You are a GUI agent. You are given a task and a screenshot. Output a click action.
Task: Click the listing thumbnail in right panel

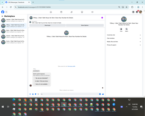(x=124, y=19)
